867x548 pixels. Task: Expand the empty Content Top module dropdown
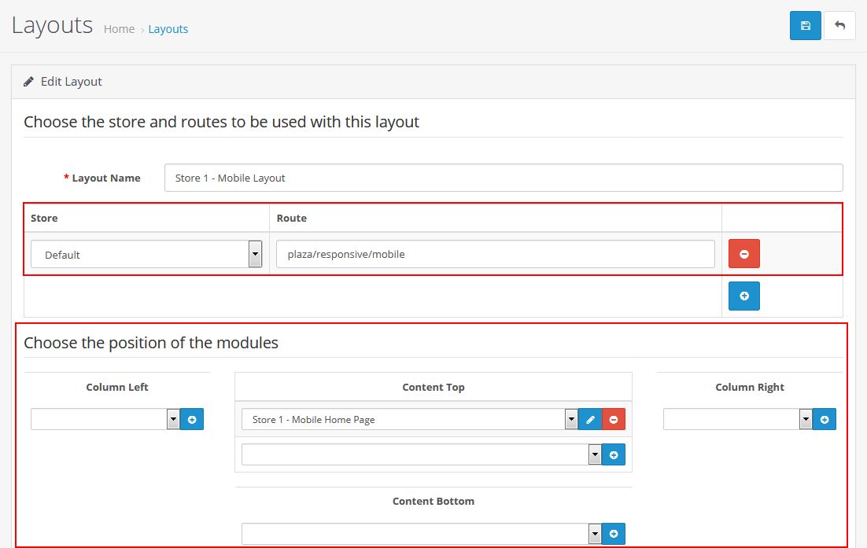pyautogui.click(x=422, y=454)
